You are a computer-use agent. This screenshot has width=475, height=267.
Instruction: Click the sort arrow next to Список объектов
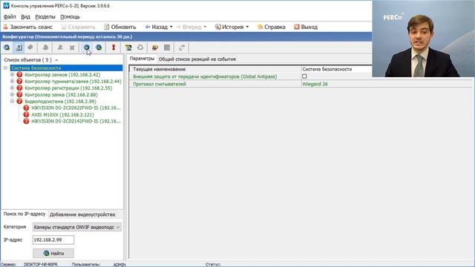point(56,60)
